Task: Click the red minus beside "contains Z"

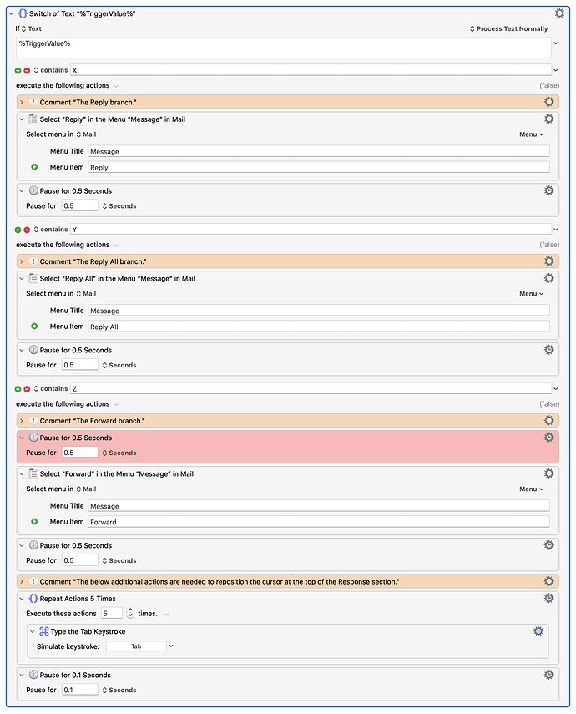Action: (x=27, y=389)
